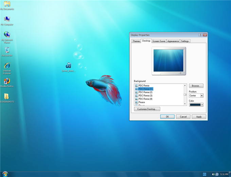
Task: Close the Display Properties dialog
Action: (x=205, y=35)
